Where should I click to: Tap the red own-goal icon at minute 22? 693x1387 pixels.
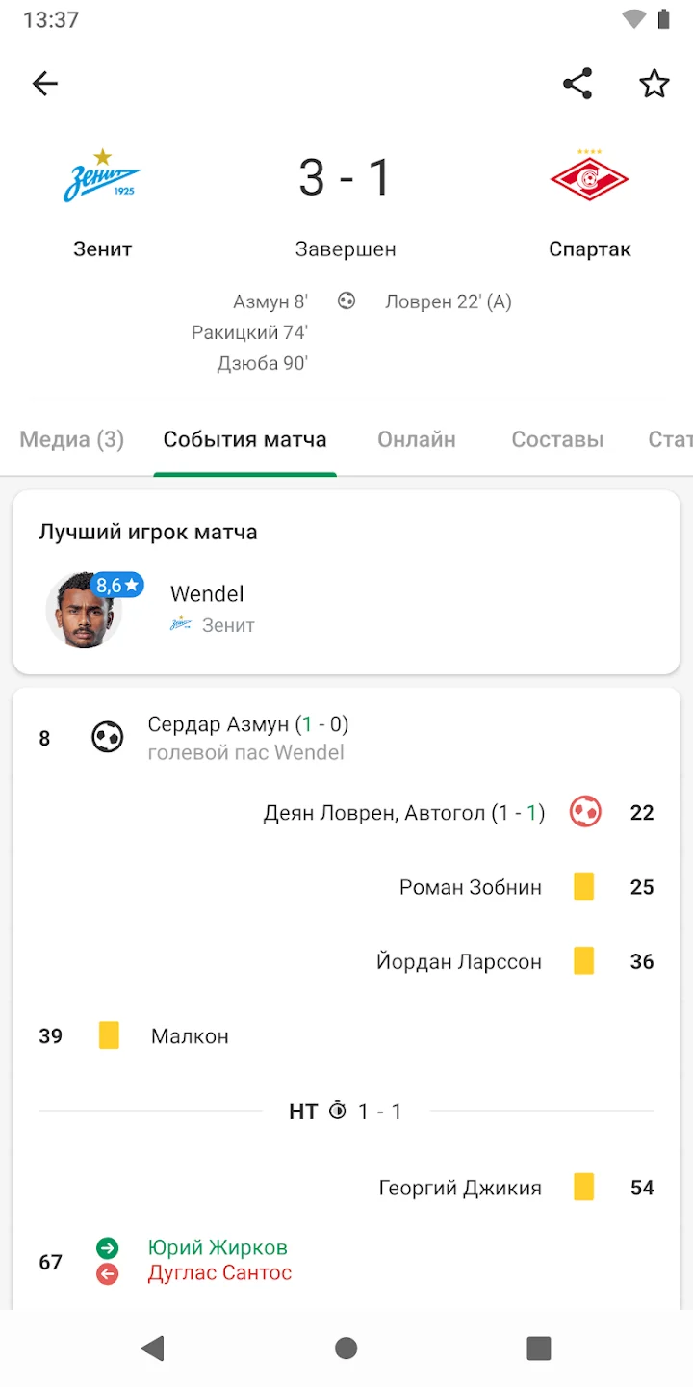tap(585, 812)
